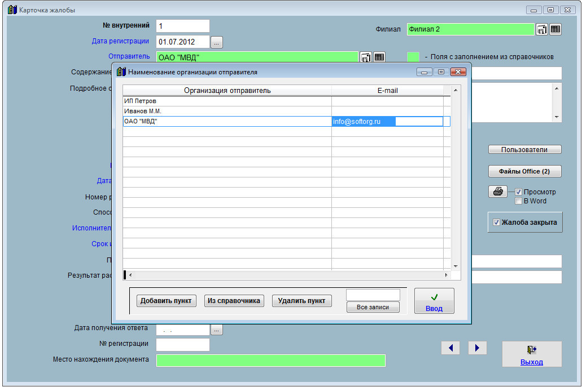Click the № регистрации input field
This screenshot has width=582, height=387.
pos(183,345)
